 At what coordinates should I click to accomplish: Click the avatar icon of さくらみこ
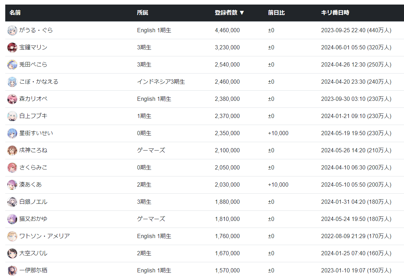[x=12, y=167]
